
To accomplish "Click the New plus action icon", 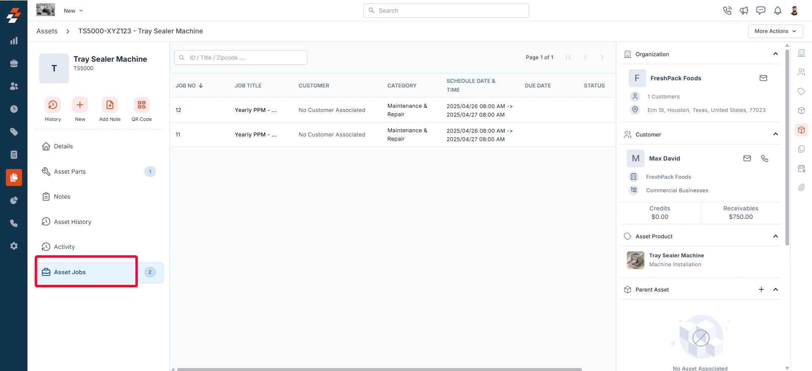I will tap(80, 105).
